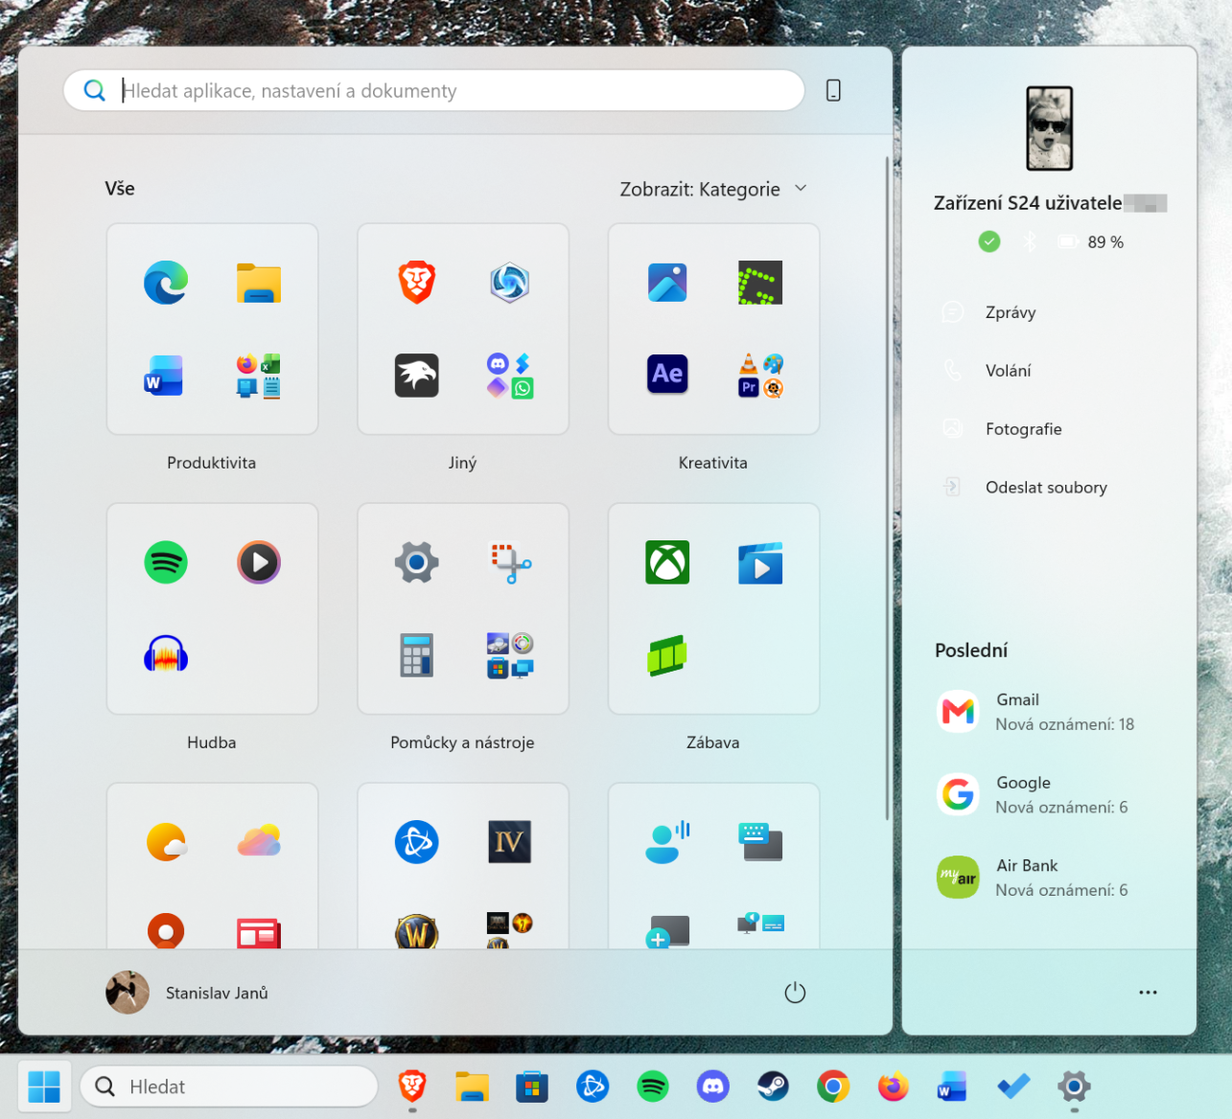Open more options ellipsis in phone panel
1232x1119 pixels.
1148,993
